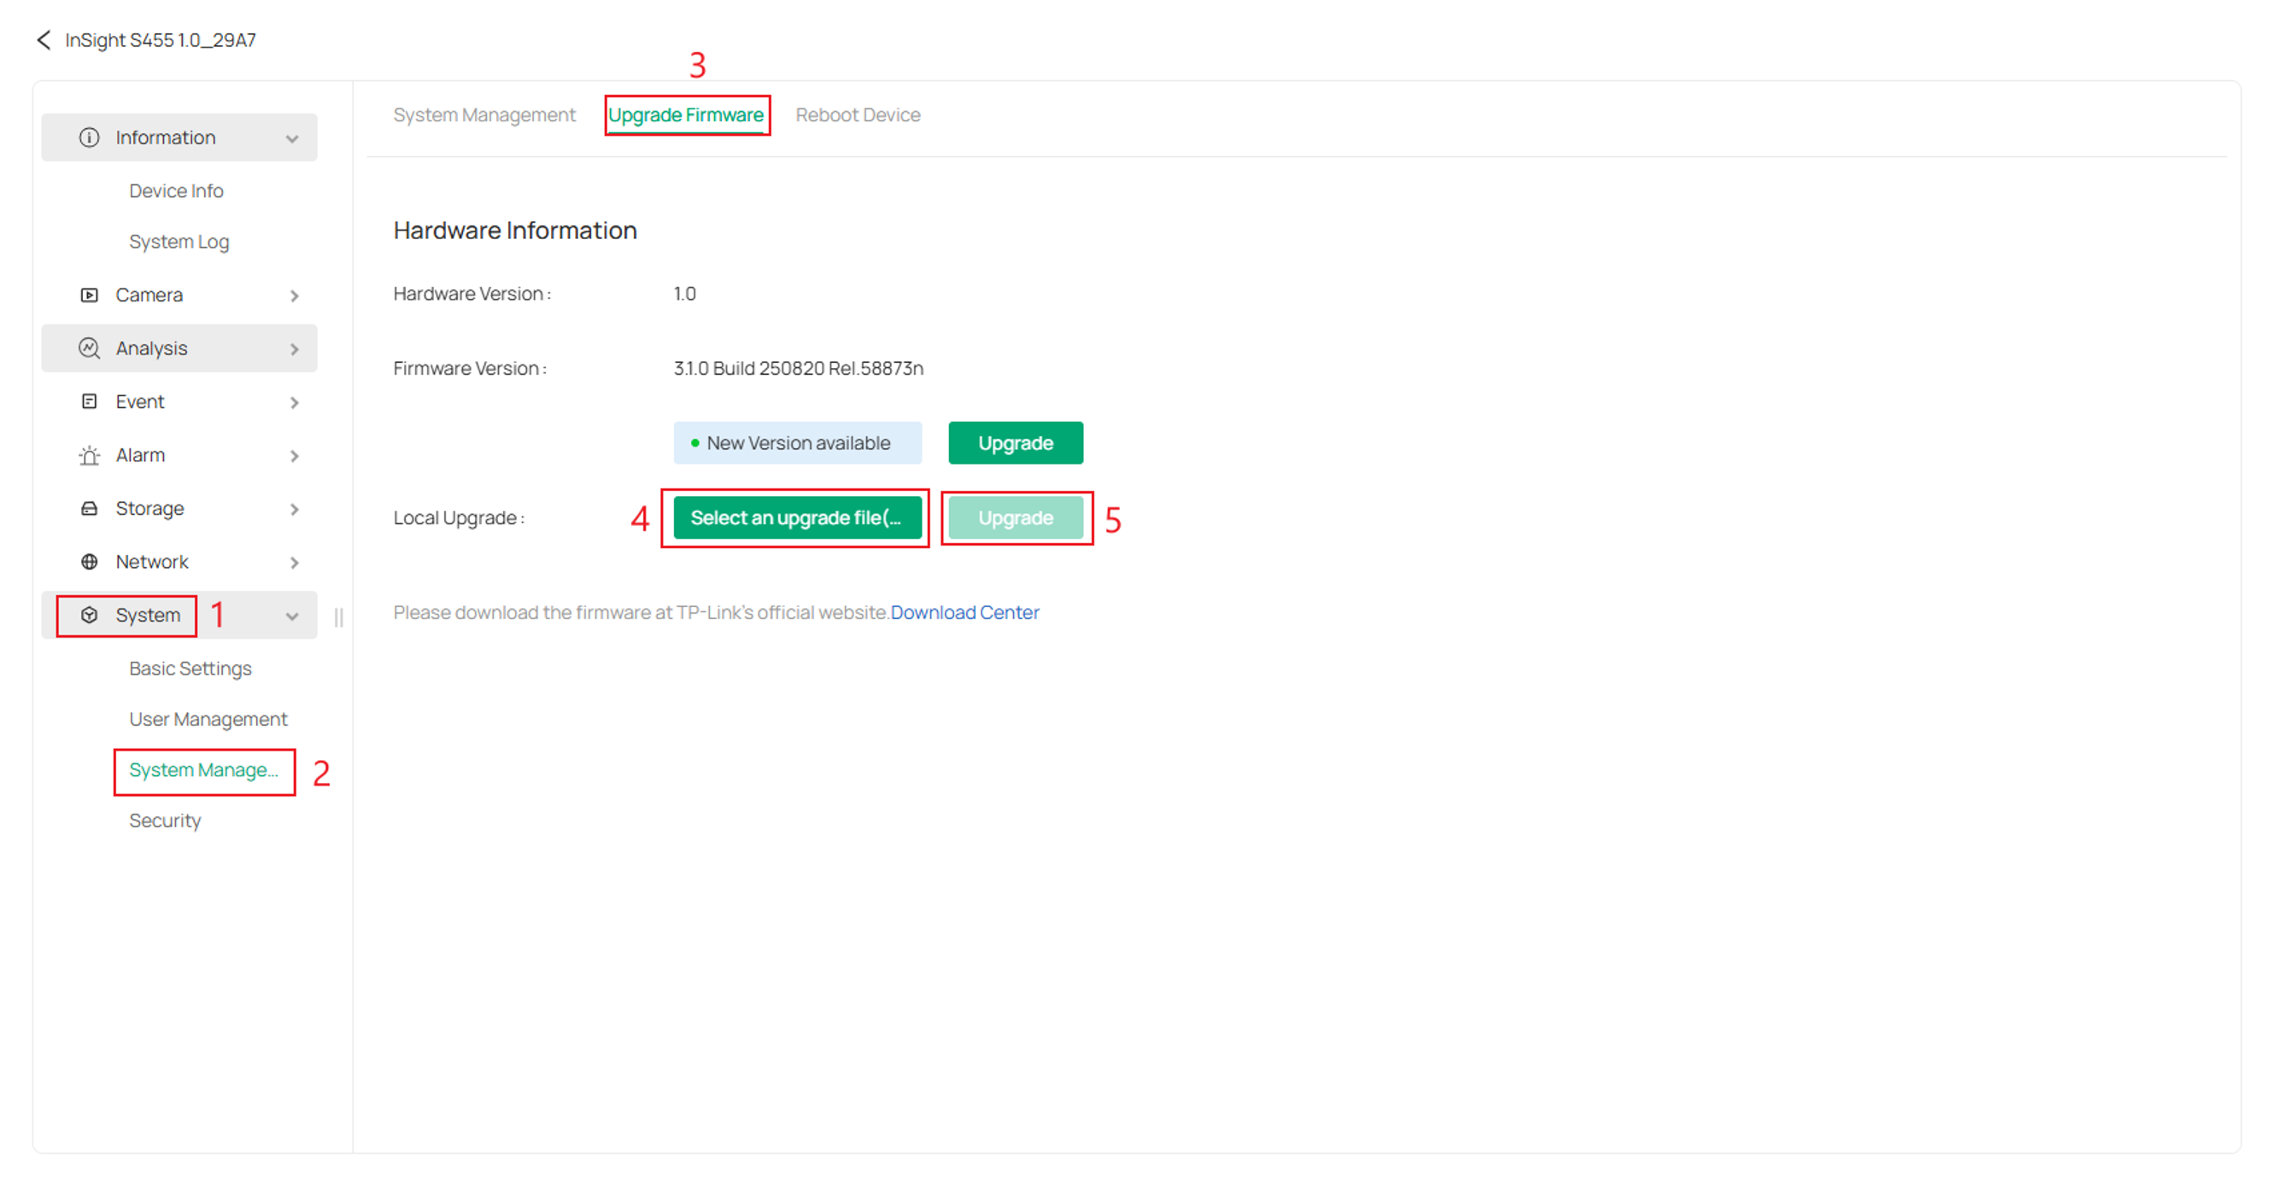This screenshot has width=2274, height=1186.
Task: Open the Download Center link
Action: (964, 612)
